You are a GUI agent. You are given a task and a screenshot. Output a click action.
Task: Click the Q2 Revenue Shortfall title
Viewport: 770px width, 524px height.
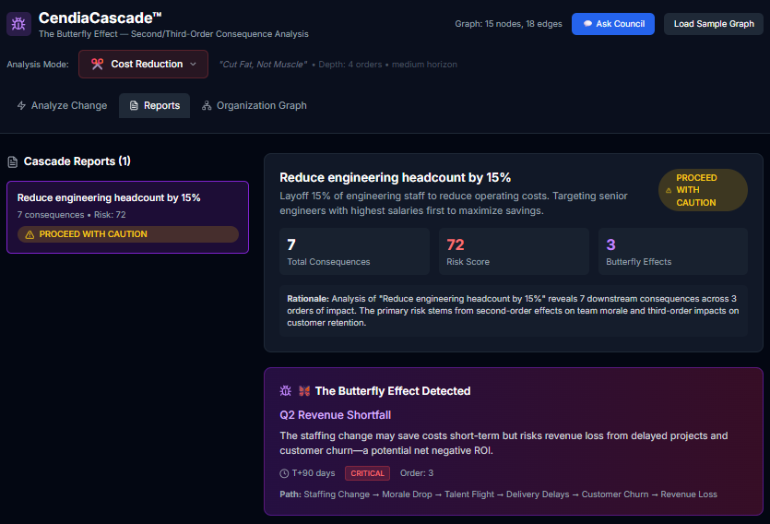coord(335,415)
